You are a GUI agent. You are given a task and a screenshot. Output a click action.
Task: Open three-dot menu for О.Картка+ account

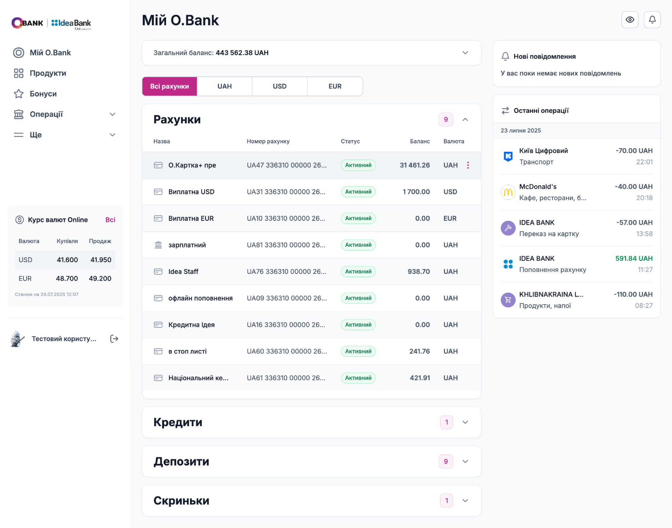point(468,165)
